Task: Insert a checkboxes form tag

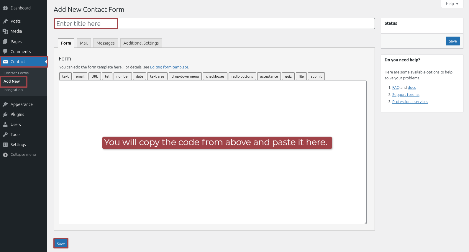Action: pyautogui.click(x=215, y=76)
